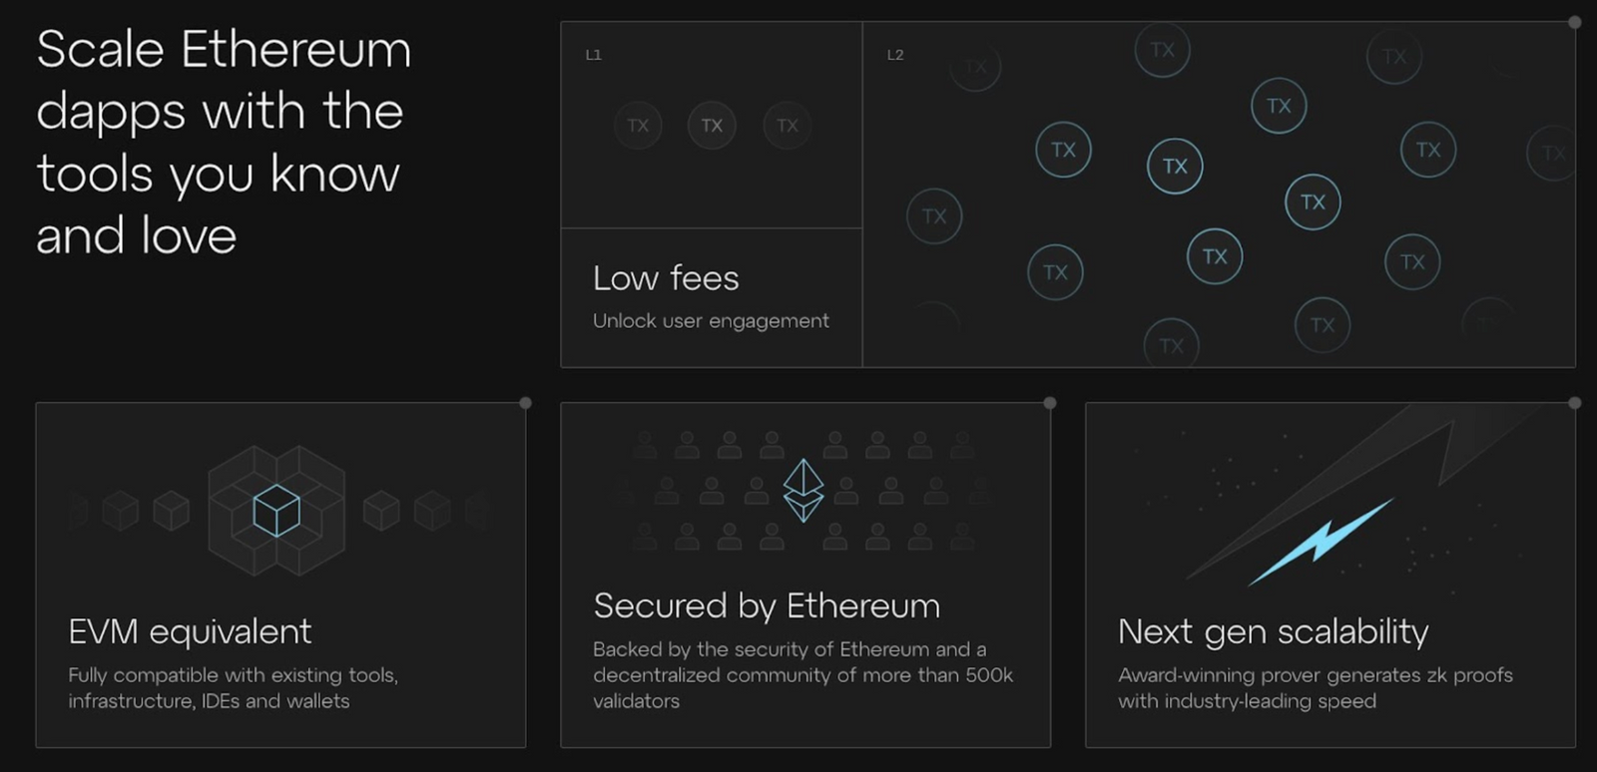Click the L2 panel label

pyautogui.click(x=895, y=55)
